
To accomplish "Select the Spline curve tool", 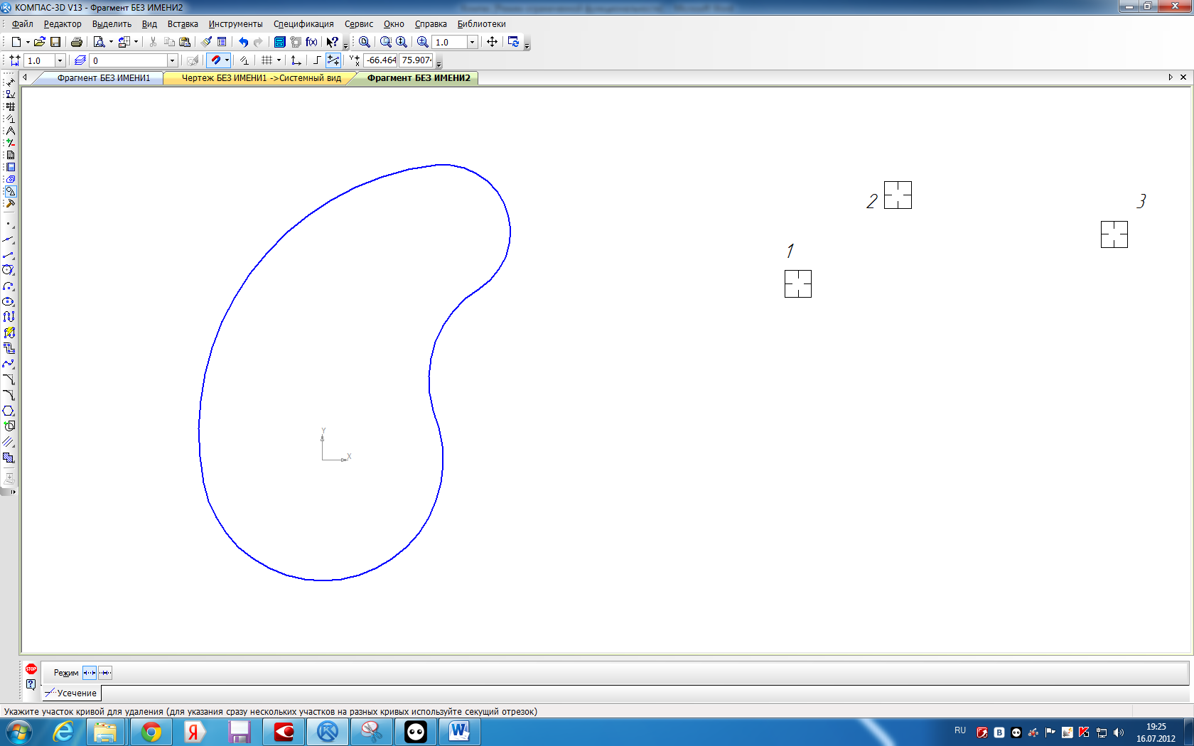I will 9,364.
